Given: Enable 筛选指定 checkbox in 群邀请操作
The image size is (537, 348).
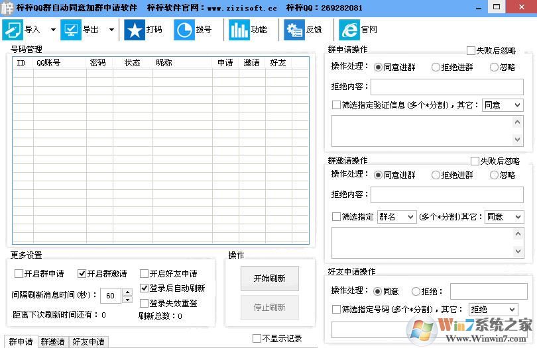Looking at the screenshot, I should point(336,217).
